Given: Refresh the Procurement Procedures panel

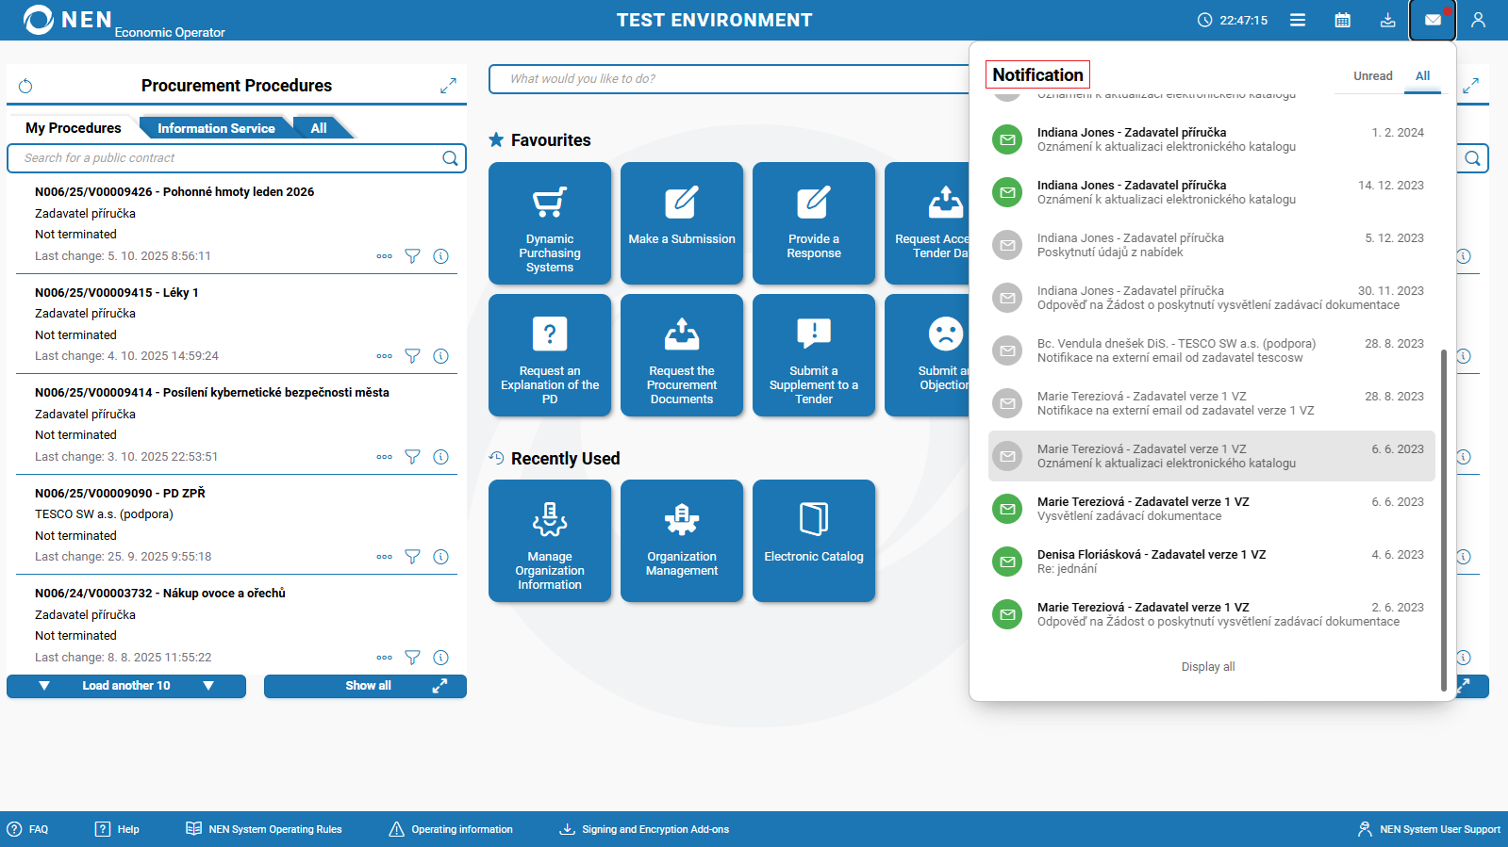Looking at the screenshot, I should 25,86.
